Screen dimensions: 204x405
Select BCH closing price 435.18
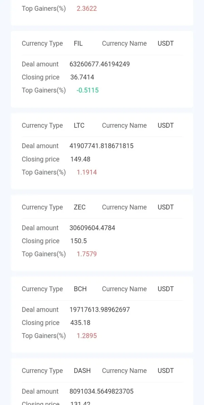coord(80,323)
